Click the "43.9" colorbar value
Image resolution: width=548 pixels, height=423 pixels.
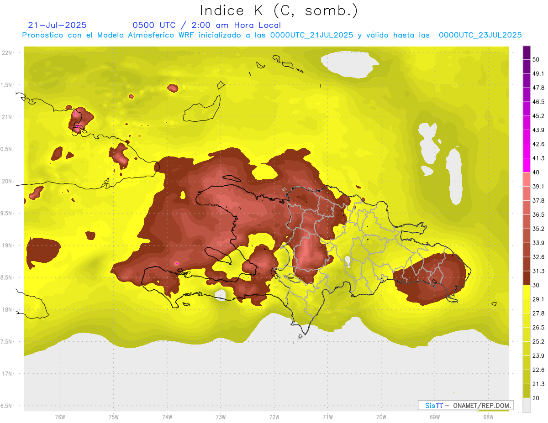(538, 130)
